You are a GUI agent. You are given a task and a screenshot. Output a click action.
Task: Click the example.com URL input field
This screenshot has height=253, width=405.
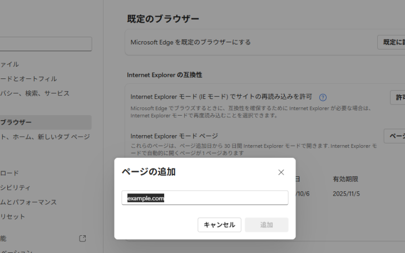coord(205,198)
